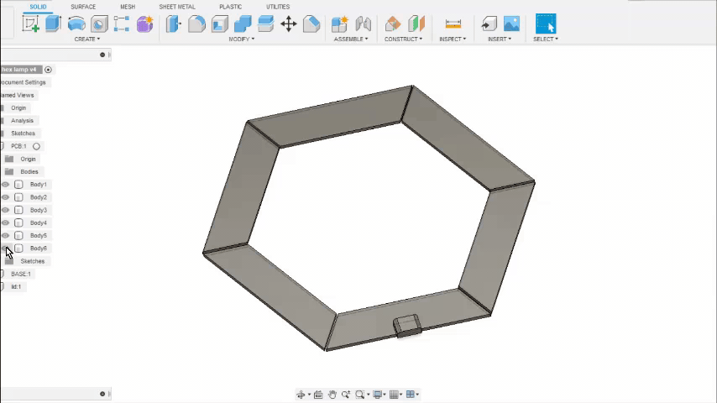Start Create Sketch tool
The image size is (717, 403).
30,24
